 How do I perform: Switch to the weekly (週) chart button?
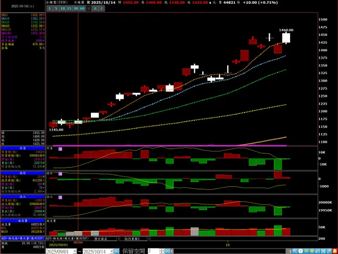[x=95, y=8]
